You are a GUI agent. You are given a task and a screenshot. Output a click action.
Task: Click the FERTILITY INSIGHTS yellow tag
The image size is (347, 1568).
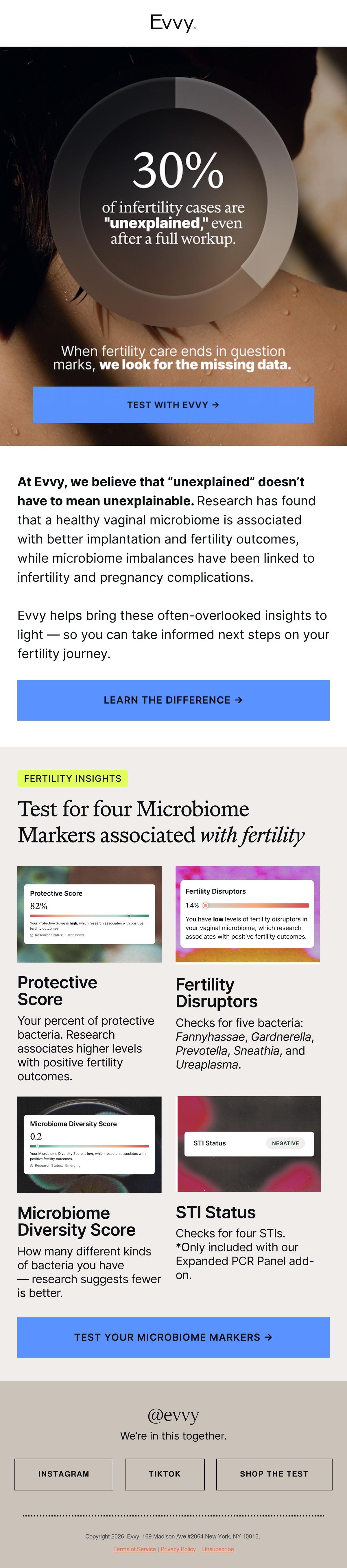72,779
